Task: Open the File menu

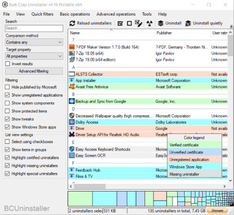Action: click(6, 14)
